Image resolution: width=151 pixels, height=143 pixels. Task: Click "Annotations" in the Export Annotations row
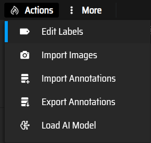[x=92, y=102]
